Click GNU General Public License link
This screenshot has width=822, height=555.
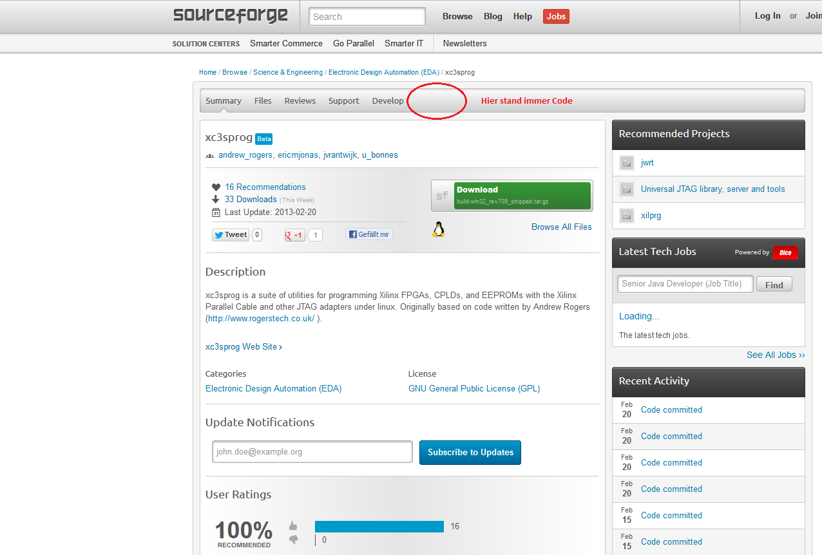pos(474,388)
